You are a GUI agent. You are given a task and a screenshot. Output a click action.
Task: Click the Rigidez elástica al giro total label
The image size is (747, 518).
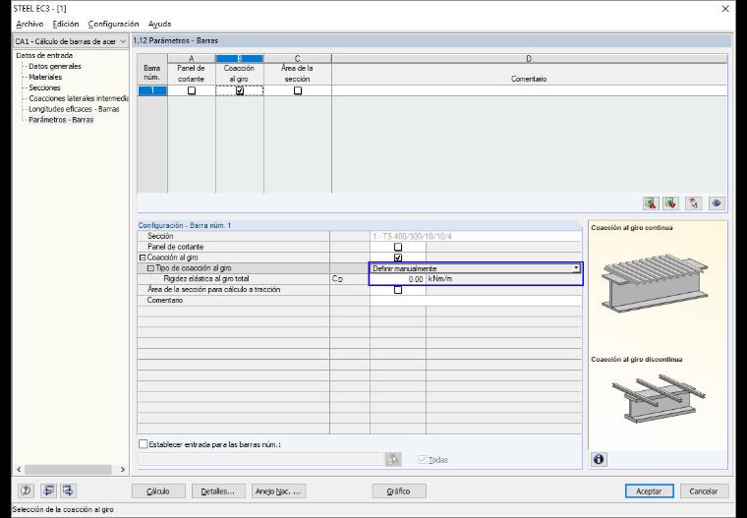click(205, 279)
